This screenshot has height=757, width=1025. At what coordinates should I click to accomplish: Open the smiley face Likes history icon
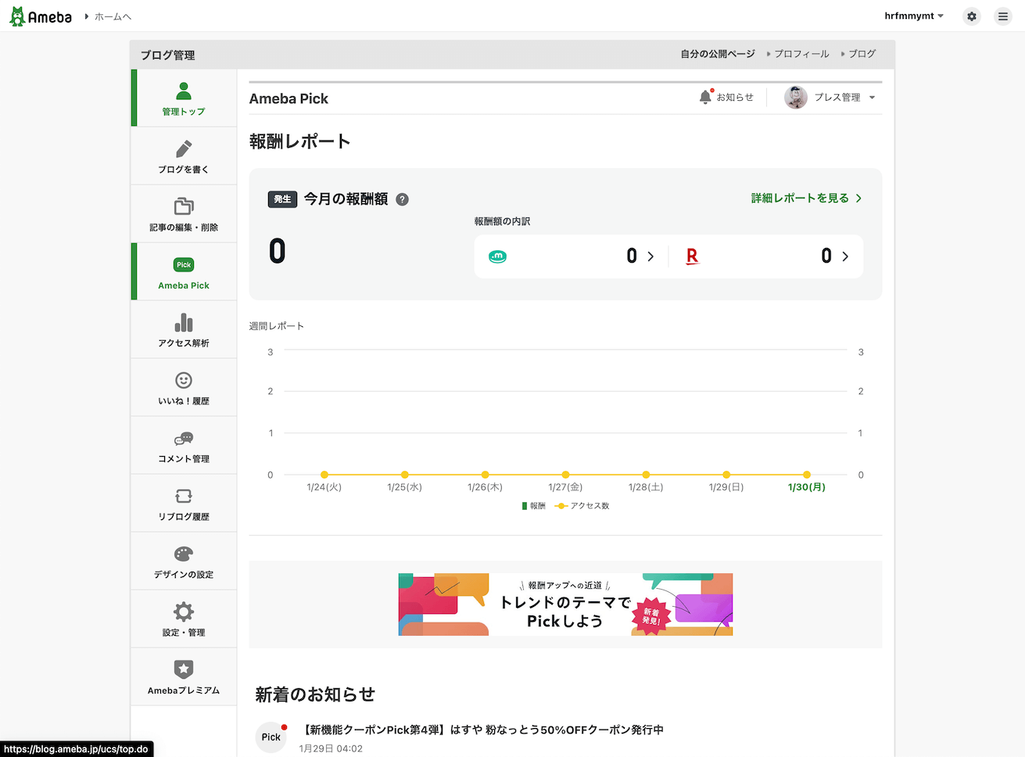tap(184, 381)
